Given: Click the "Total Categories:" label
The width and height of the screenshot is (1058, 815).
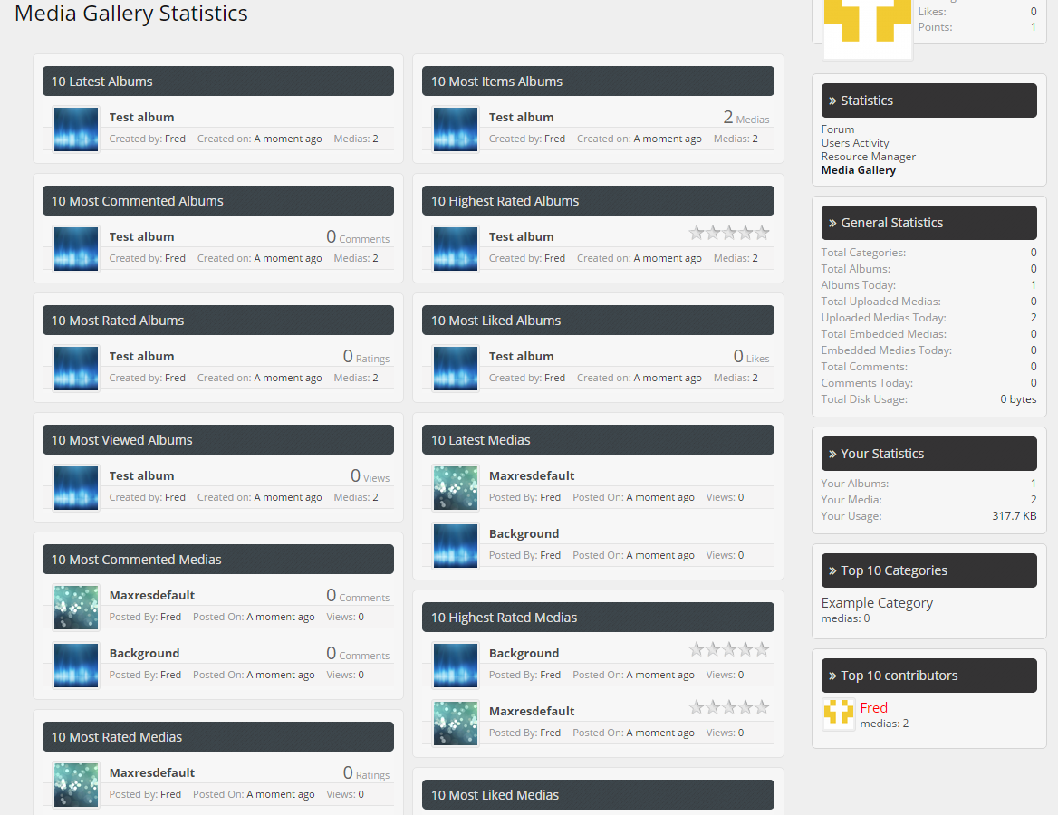Looking at the screenshot, I should pos(863,253).
